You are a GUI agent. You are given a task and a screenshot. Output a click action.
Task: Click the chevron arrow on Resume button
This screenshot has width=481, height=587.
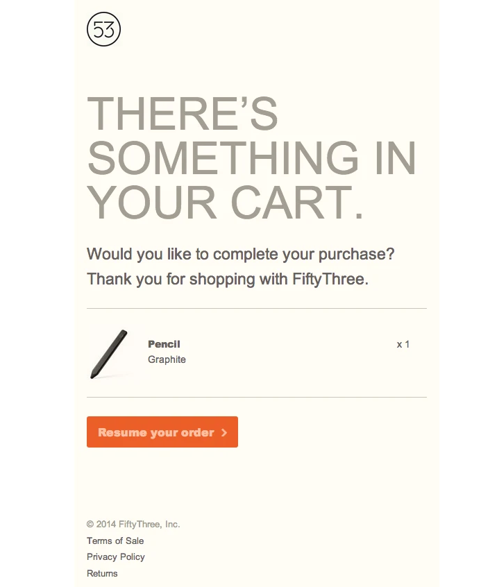click(224, 432)
